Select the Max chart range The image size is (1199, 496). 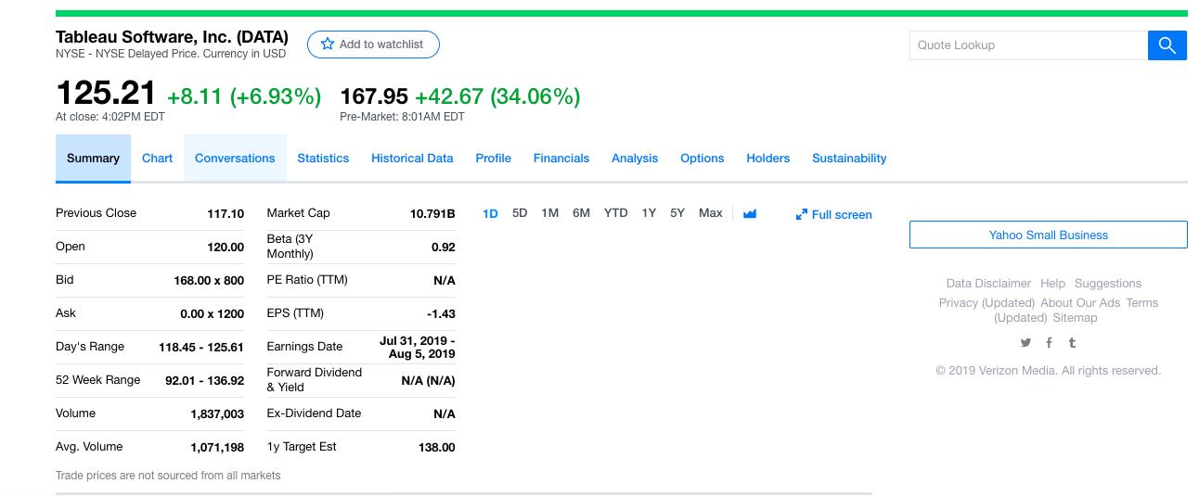coord(711,213)
